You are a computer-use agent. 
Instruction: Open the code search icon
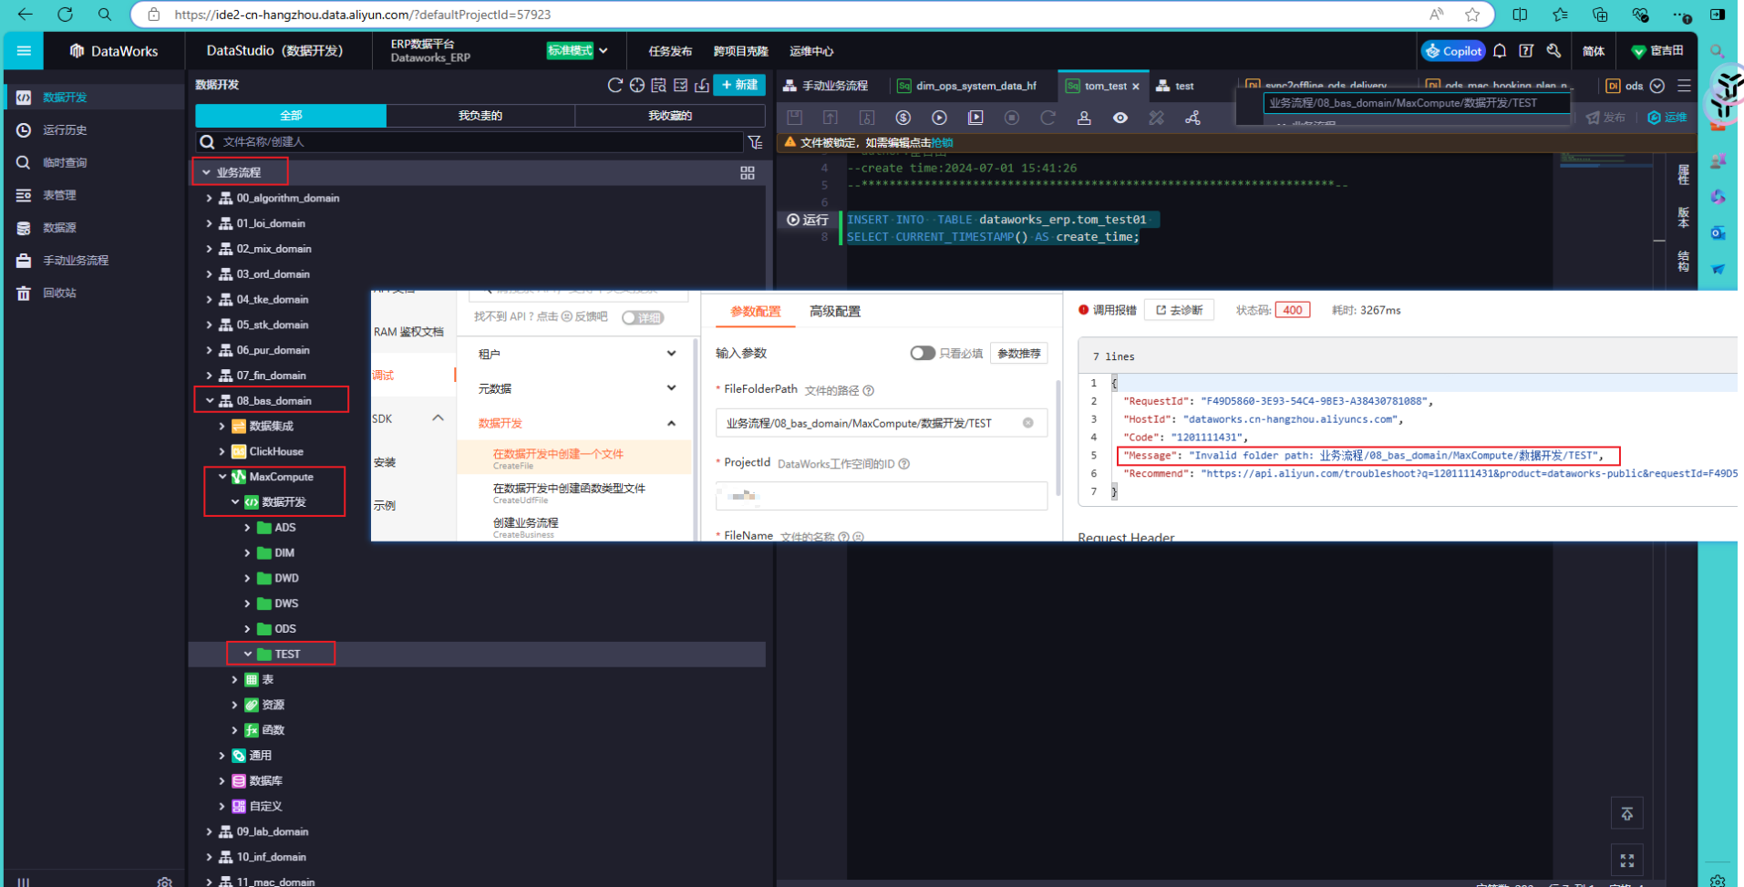coord(658,85)
